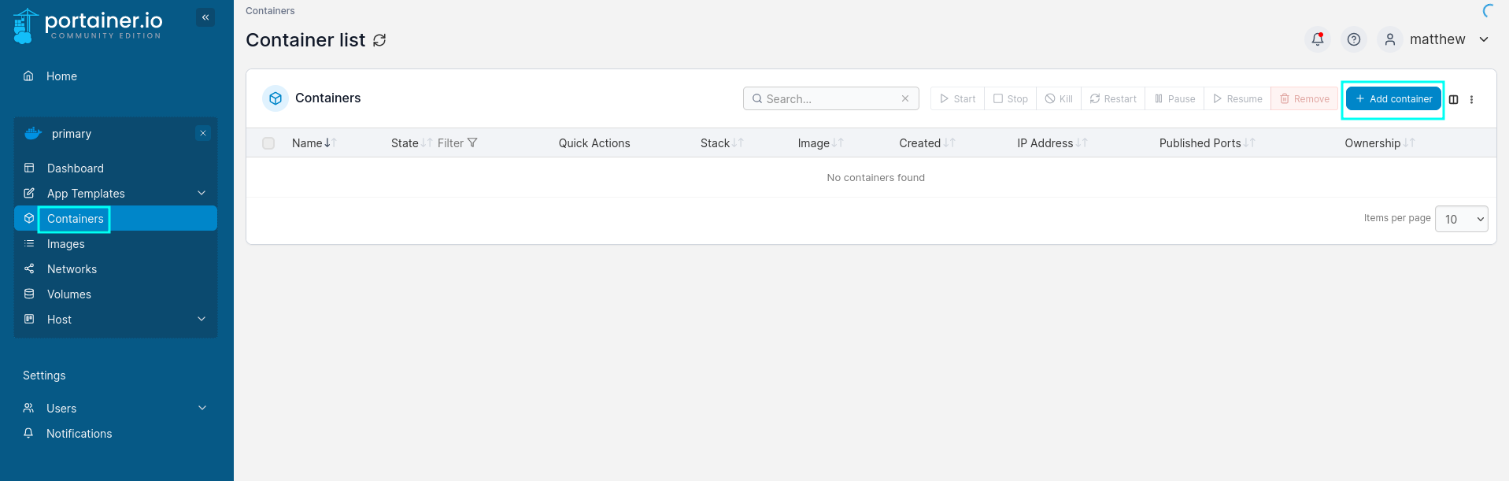The image size is (1509, 481).
Task: Expand the Users settings section
Action: click(x=202, y=408)
